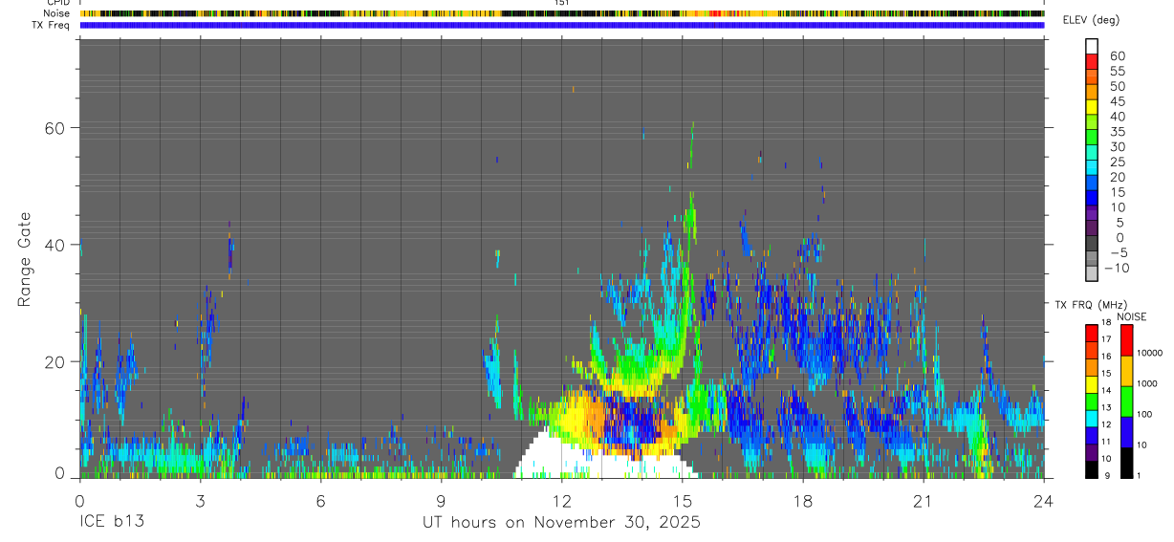Click the CPID value '151'

[x=562, y=3]
